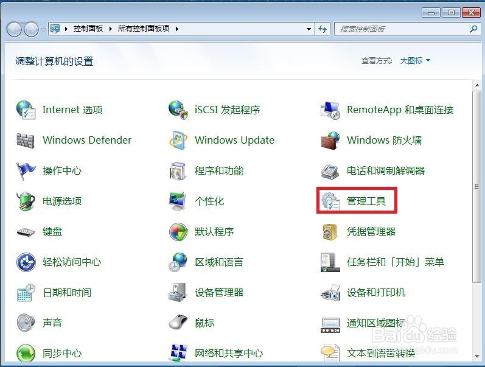Image resolution: width=485 pixels, height=367 pixels.
Task: Click the 凭据管理器 text link
Action: tap(371, 232)
